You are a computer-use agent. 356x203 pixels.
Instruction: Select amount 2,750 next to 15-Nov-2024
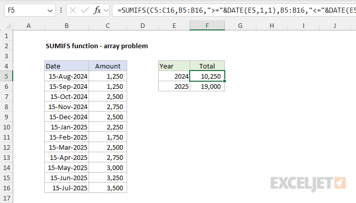108,107
